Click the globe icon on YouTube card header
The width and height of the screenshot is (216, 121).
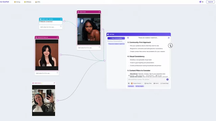pos(40,19)
